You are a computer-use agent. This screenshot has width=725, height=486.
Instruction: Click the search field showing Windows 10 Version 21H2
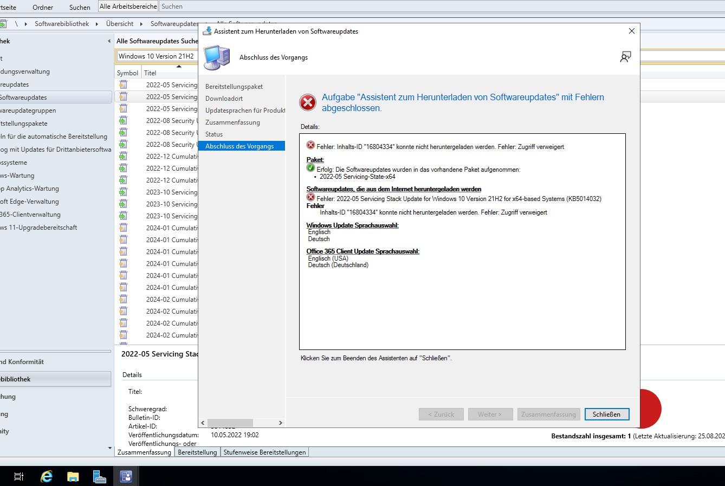tap(157, 56)
